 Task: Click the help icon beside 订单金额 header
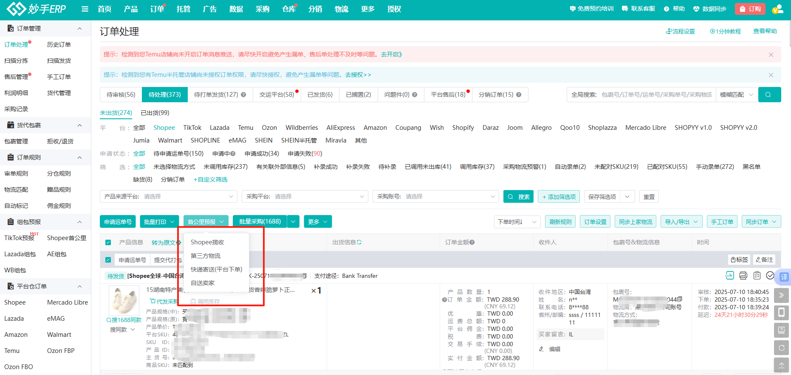(x=472, y=242)
